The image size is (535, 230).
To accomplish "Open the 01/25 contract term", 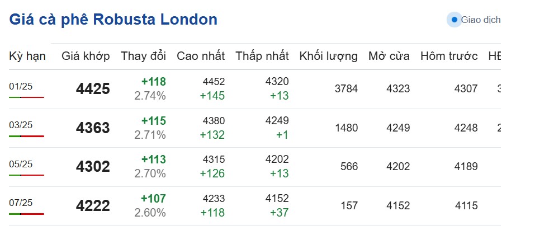I will (x=21, y=86).
